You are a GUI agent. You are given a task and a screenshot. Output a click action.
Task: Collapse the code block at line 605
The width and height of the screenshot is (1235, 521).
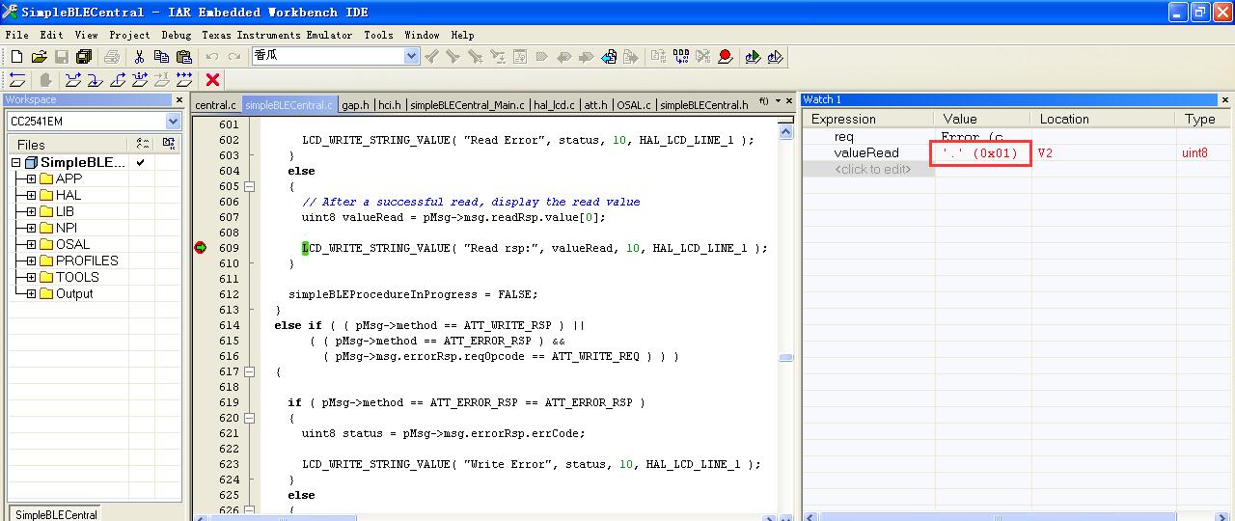coord(249,186)
